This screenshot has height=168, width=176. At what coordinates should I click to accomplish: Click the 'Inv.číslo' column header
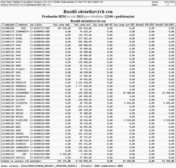point(36,25)
